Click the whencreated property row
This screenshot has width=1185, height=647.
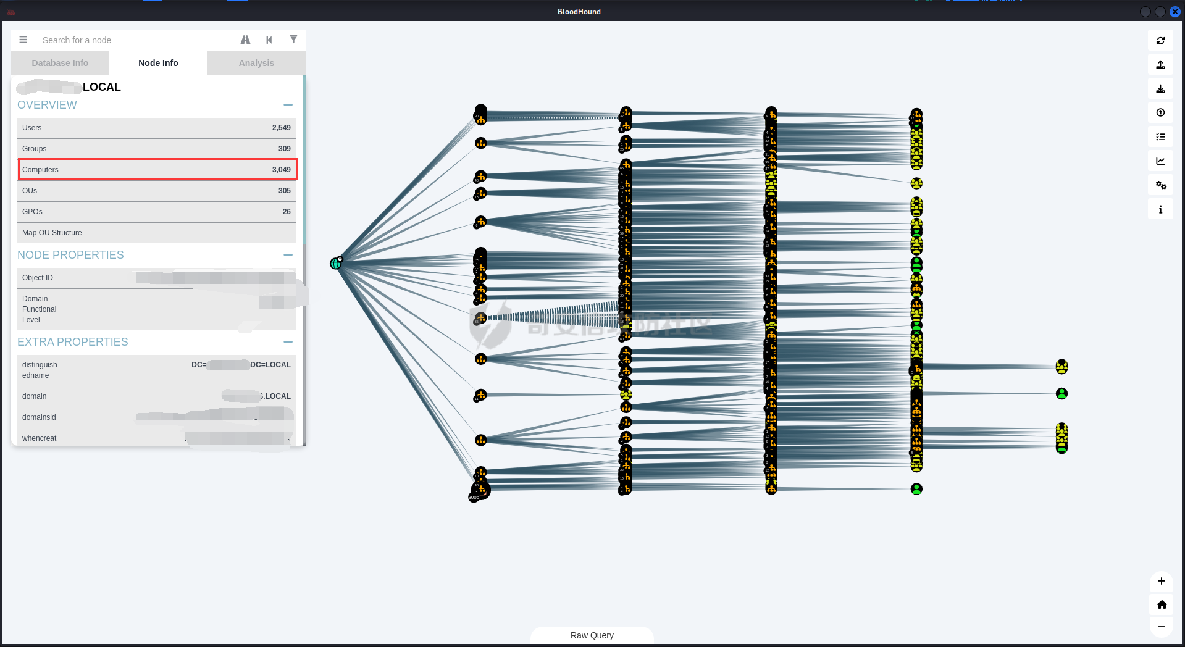pyautogui.click(x=157, y=438)
